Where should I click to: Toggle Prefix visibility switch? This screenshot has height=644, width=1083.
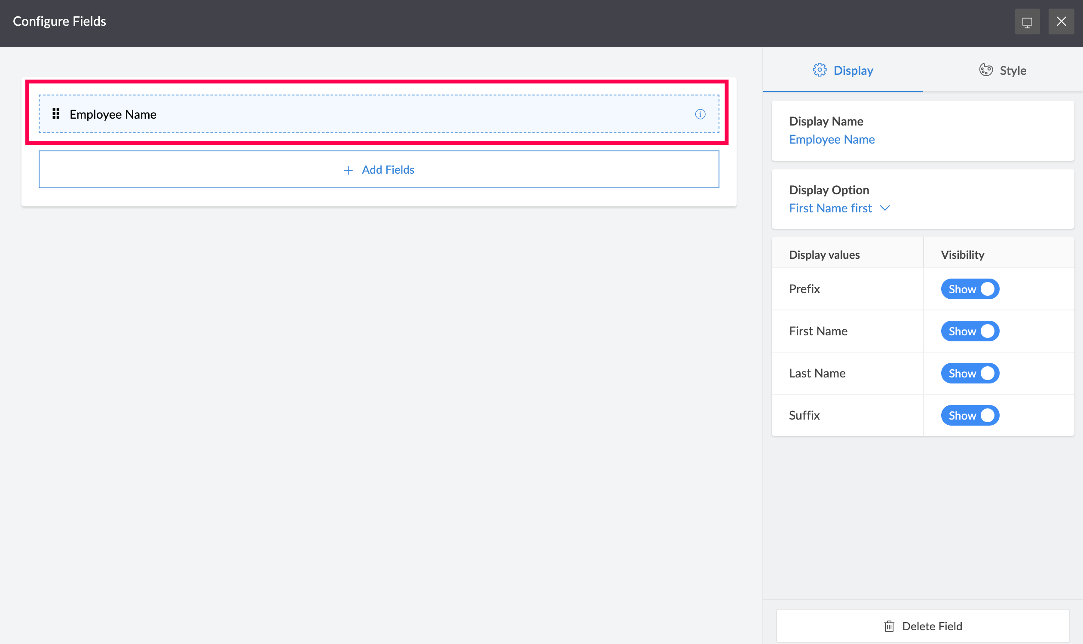970,289
